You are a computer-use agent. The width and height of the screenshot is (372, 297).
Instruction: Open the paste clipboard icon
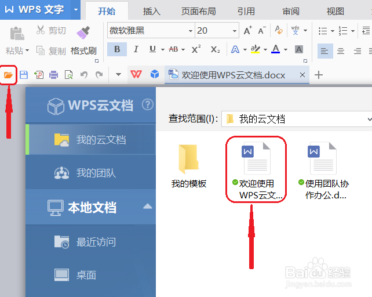(x=17, y=33)
